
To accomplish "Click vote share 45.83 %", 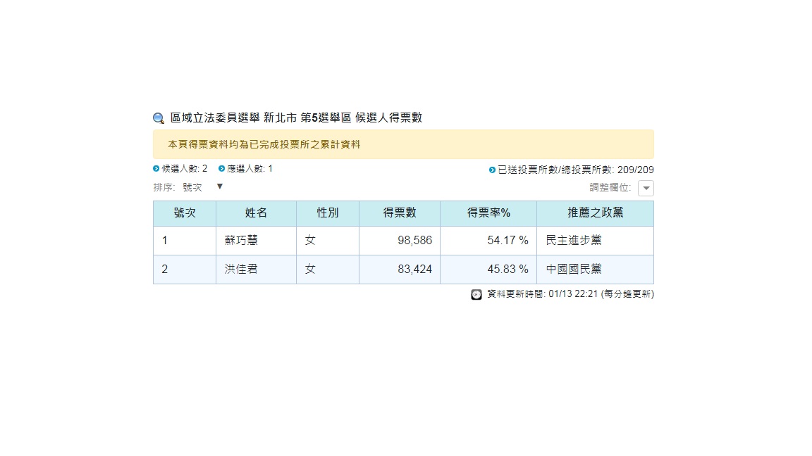I will coord(508,270).
